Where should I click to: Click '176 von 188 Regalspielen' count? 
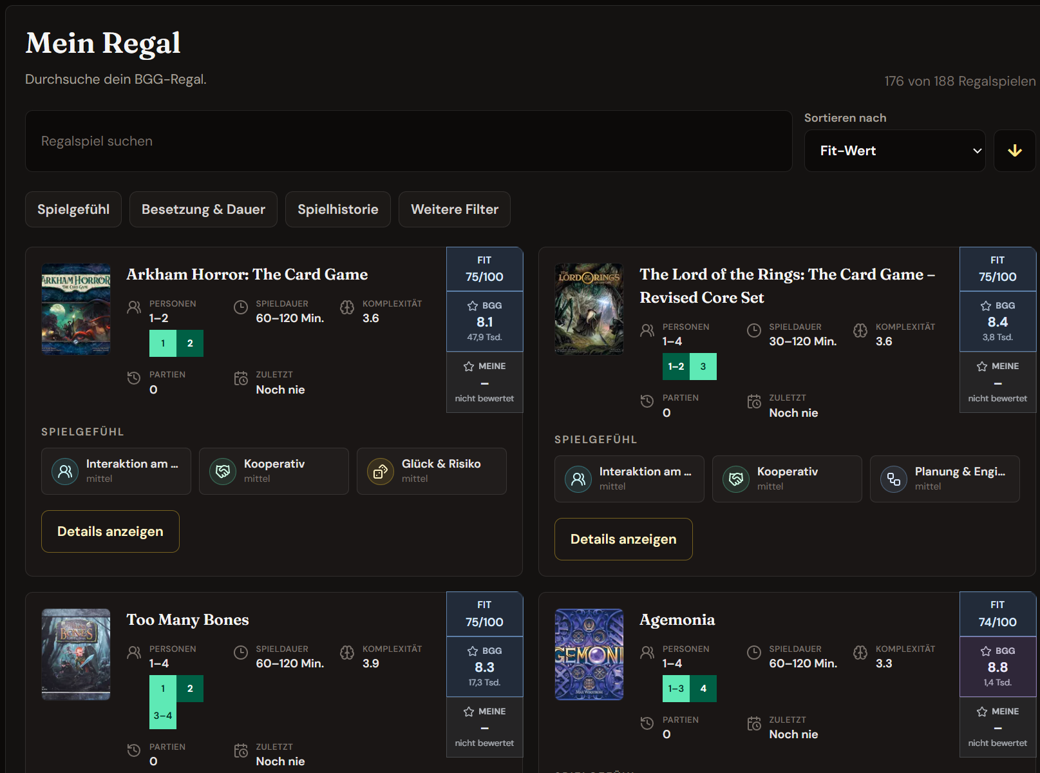(x=960, y=81)
